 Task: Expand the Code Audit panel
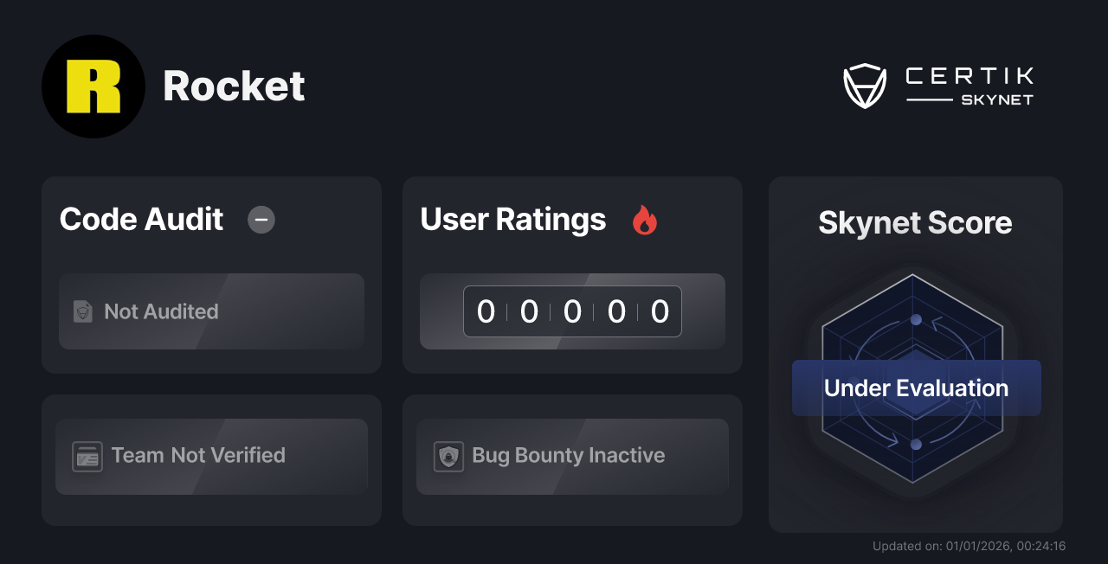click(211, 275)
